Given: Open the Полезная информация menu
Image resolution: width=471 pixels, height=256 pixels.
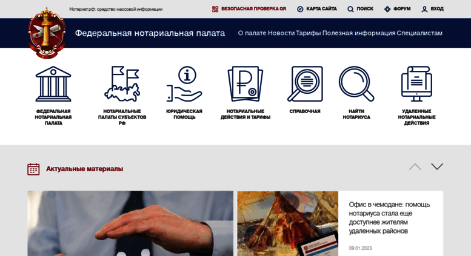Looking at the screenshot, I should coord(359,33).
